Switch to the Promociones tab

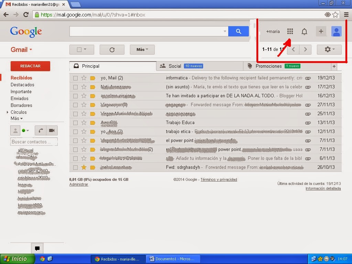pyautogui.click(x=287, y=66)
